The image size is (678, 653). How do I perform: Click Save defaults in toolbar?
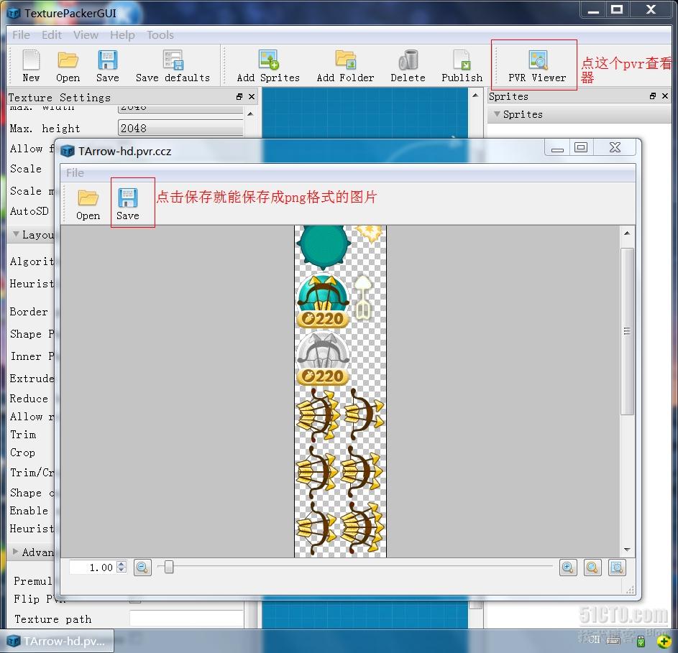173,65
